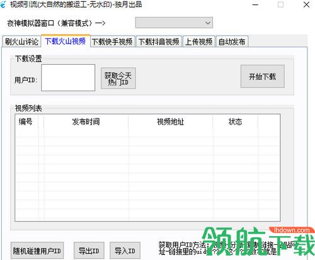Click the application icon in title bar
The height and width of the screenshot is (260, 315).
tap(3, 4)
